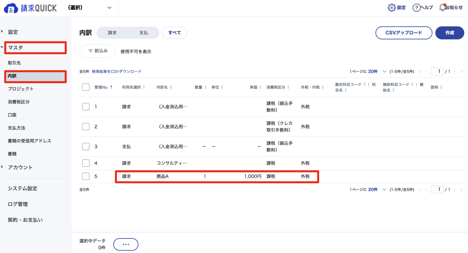Sort by 消費税区分 column arrows
468x253 pixels.
288,87
